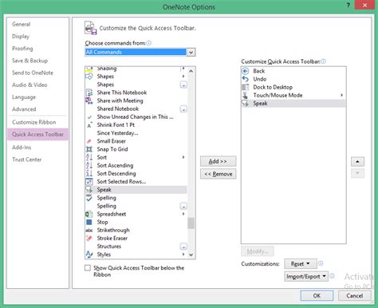378x308 pixels.
Task: Click the Structures dropdown indicator
Action: coord(183,247)
